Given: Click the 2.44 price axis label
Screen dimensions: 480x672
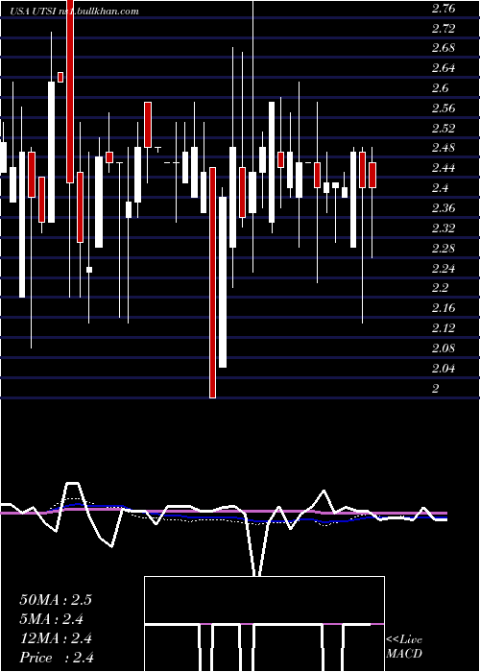Looking at the screenshot, I should tap(444, 168).
